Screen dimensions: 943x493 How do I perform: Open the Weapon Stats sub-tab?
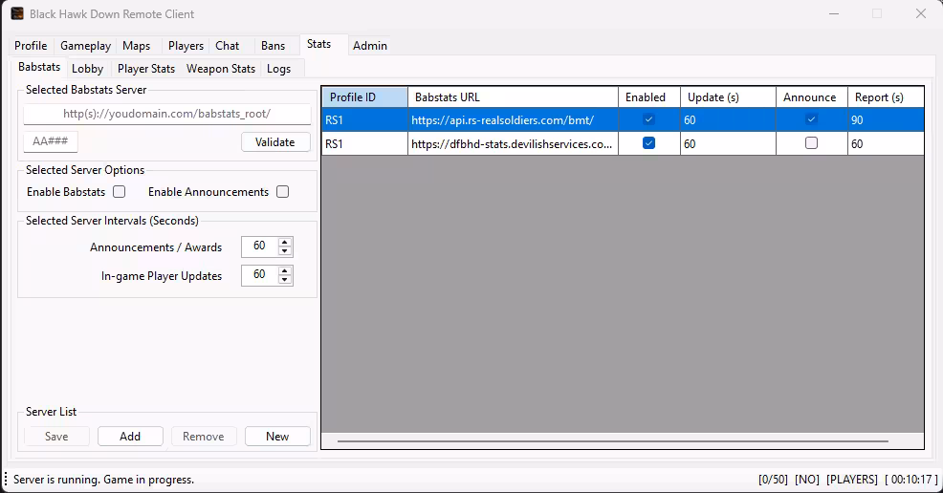[221, 69]
